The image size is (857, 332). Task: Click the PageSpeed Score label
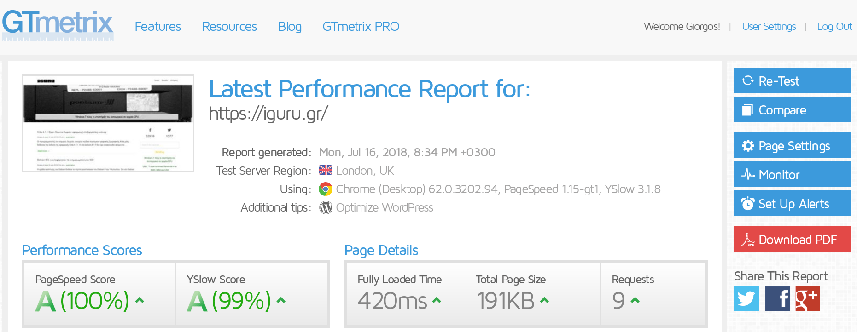pos(75,280)
